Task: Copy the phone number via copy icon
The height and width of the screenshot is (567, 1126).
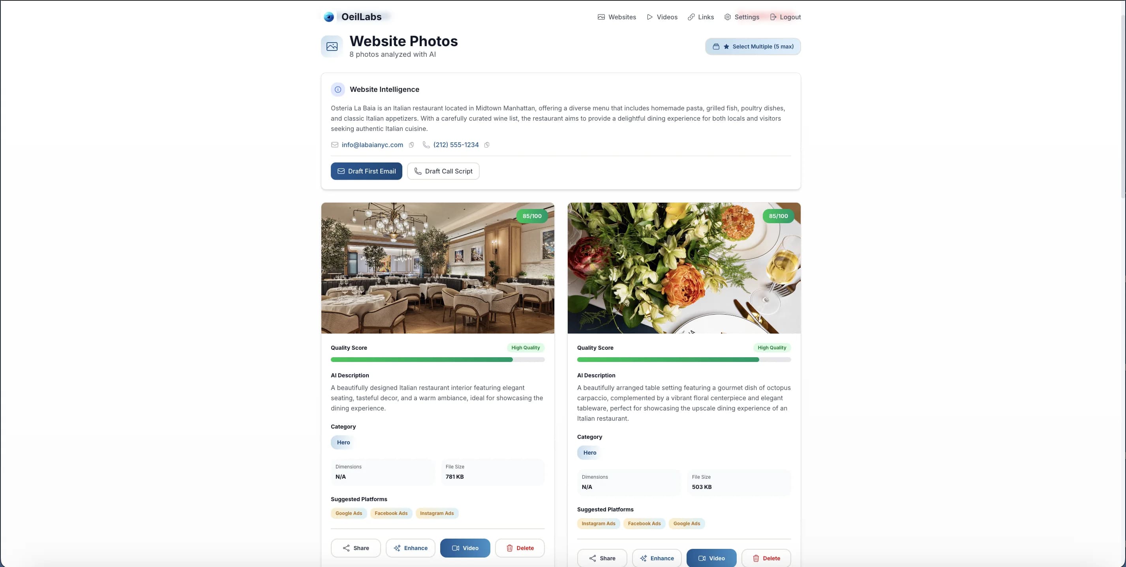Action: click(x=486, y=145)
